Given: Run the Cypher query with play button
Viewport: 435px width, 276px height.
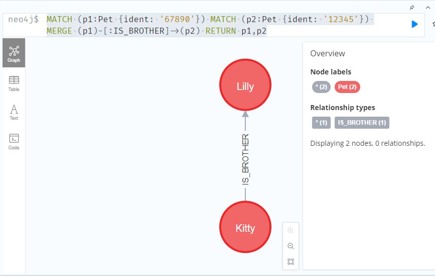Looking at the screenshot, I should coord(414,24).
